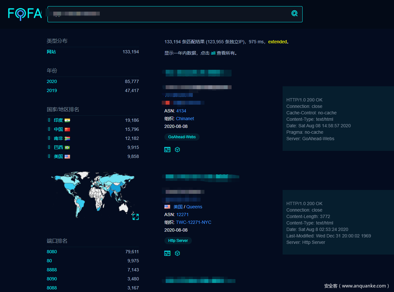Image resolution: width=394 pixels, height=292 pixels.
Task: Click the cube icon under GoAhead-Webs result
Action: (177, 150)
